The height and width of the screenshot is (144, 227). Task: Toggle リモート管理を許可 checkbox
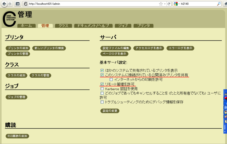click(x=102, y=84)
